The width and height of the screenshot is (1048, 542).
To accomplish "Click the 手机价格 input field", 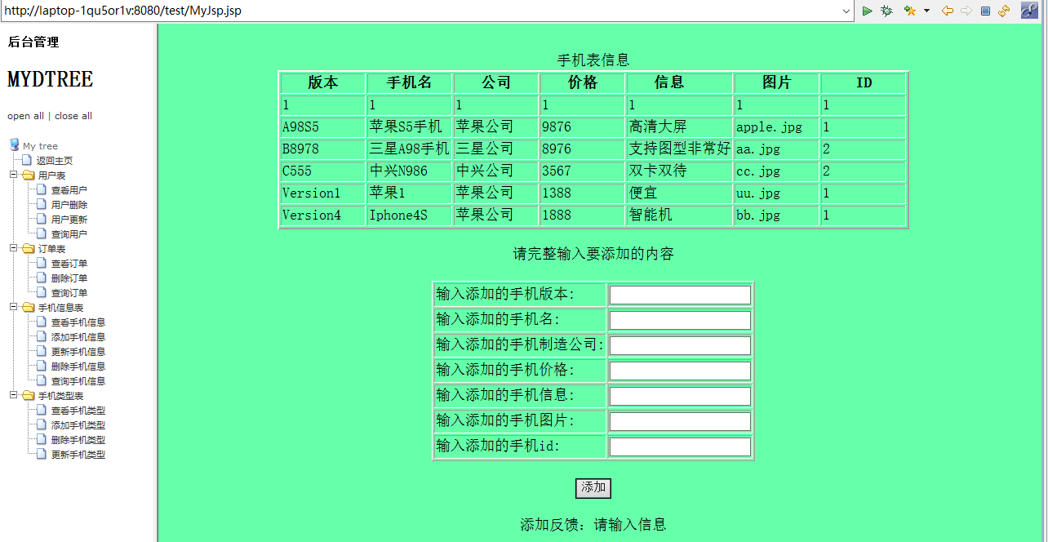I will [680, 371].
